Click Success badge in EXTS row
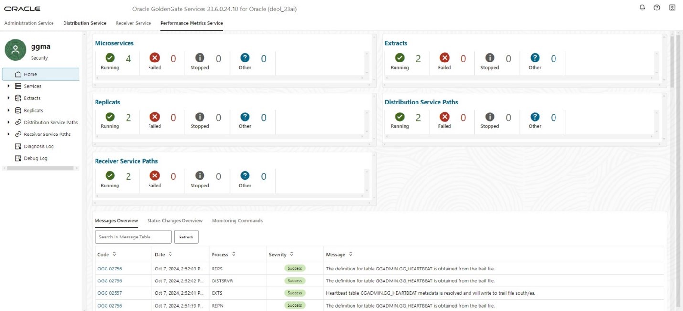Screen dimensions: 683x311 [x=295, y=293]
